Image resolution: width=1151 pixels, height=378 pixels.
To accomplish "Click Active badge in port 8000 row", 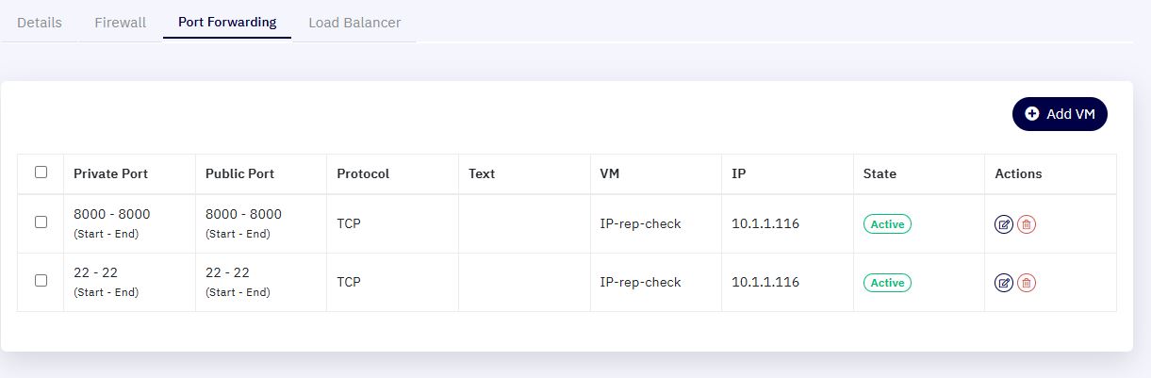I will pos(887,224).
